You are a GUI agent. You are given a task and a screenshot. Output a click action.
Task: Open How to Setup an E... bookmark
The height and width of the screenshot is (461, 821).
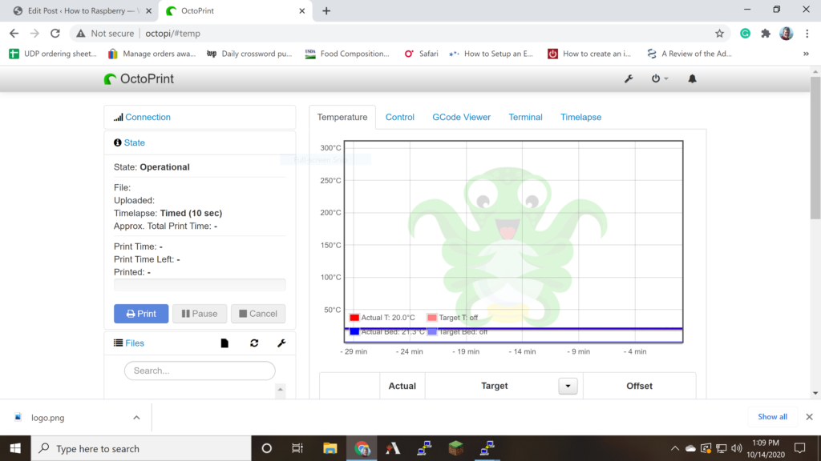(x=491, y=54)
